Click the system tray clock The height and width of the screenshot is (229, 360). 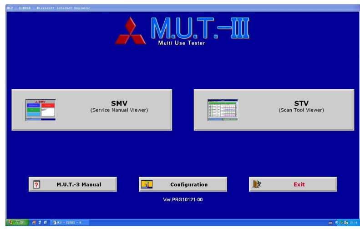(353, 223)
